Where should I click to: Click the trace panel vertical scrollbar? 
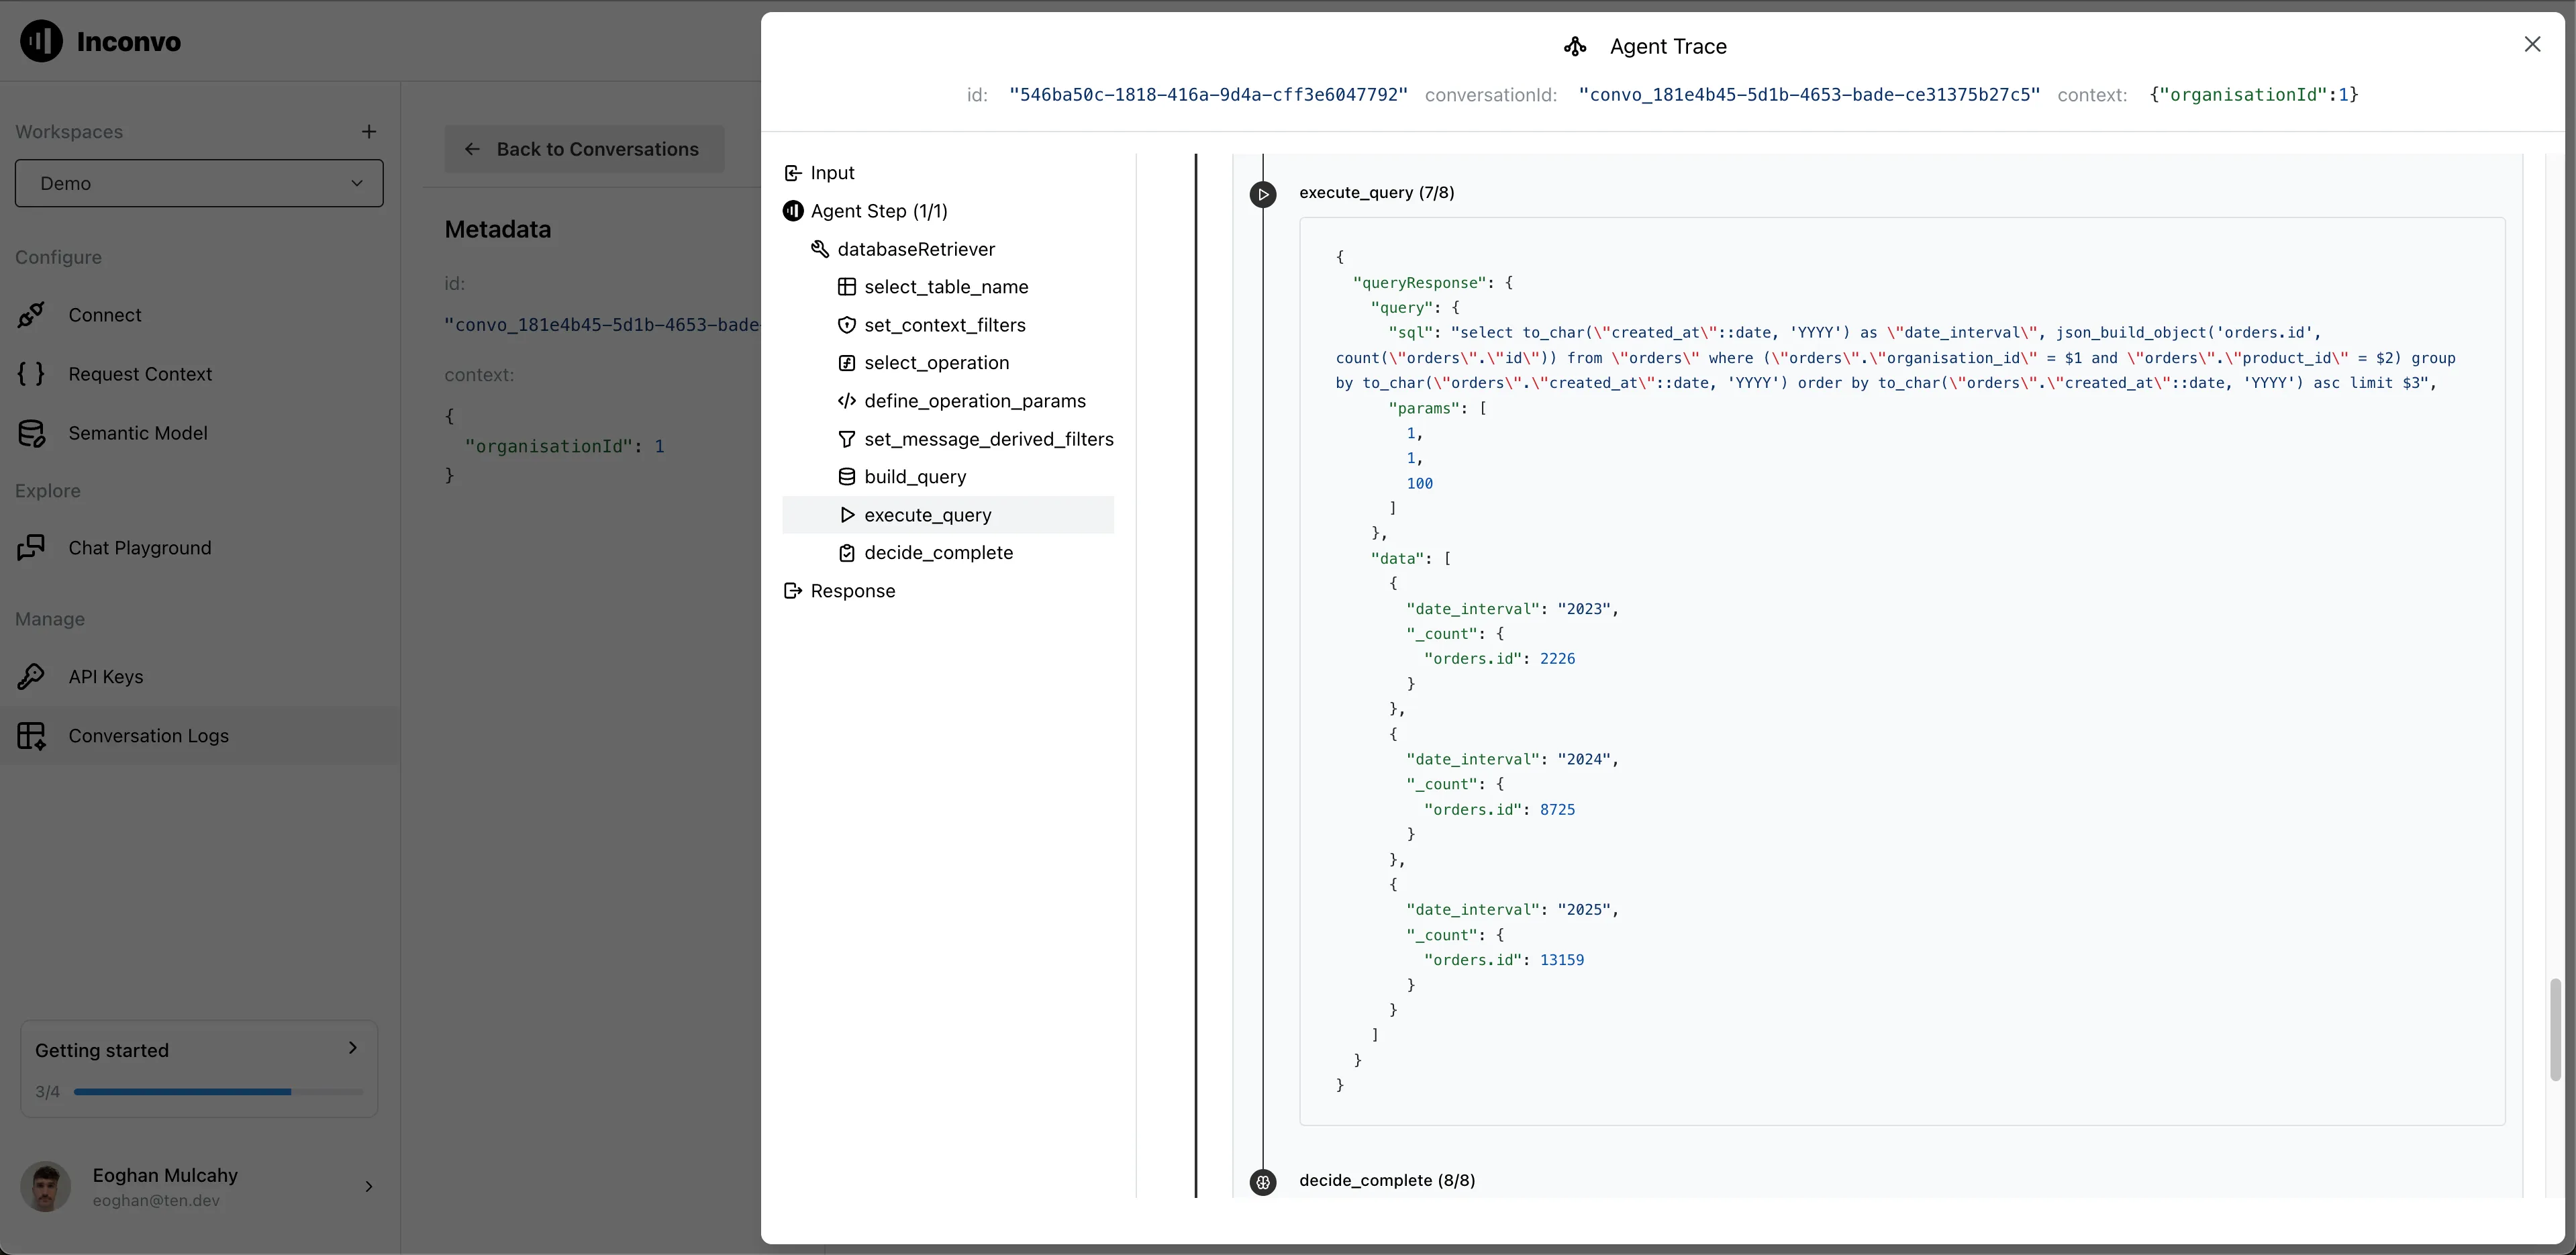tap(2555, 1030)
